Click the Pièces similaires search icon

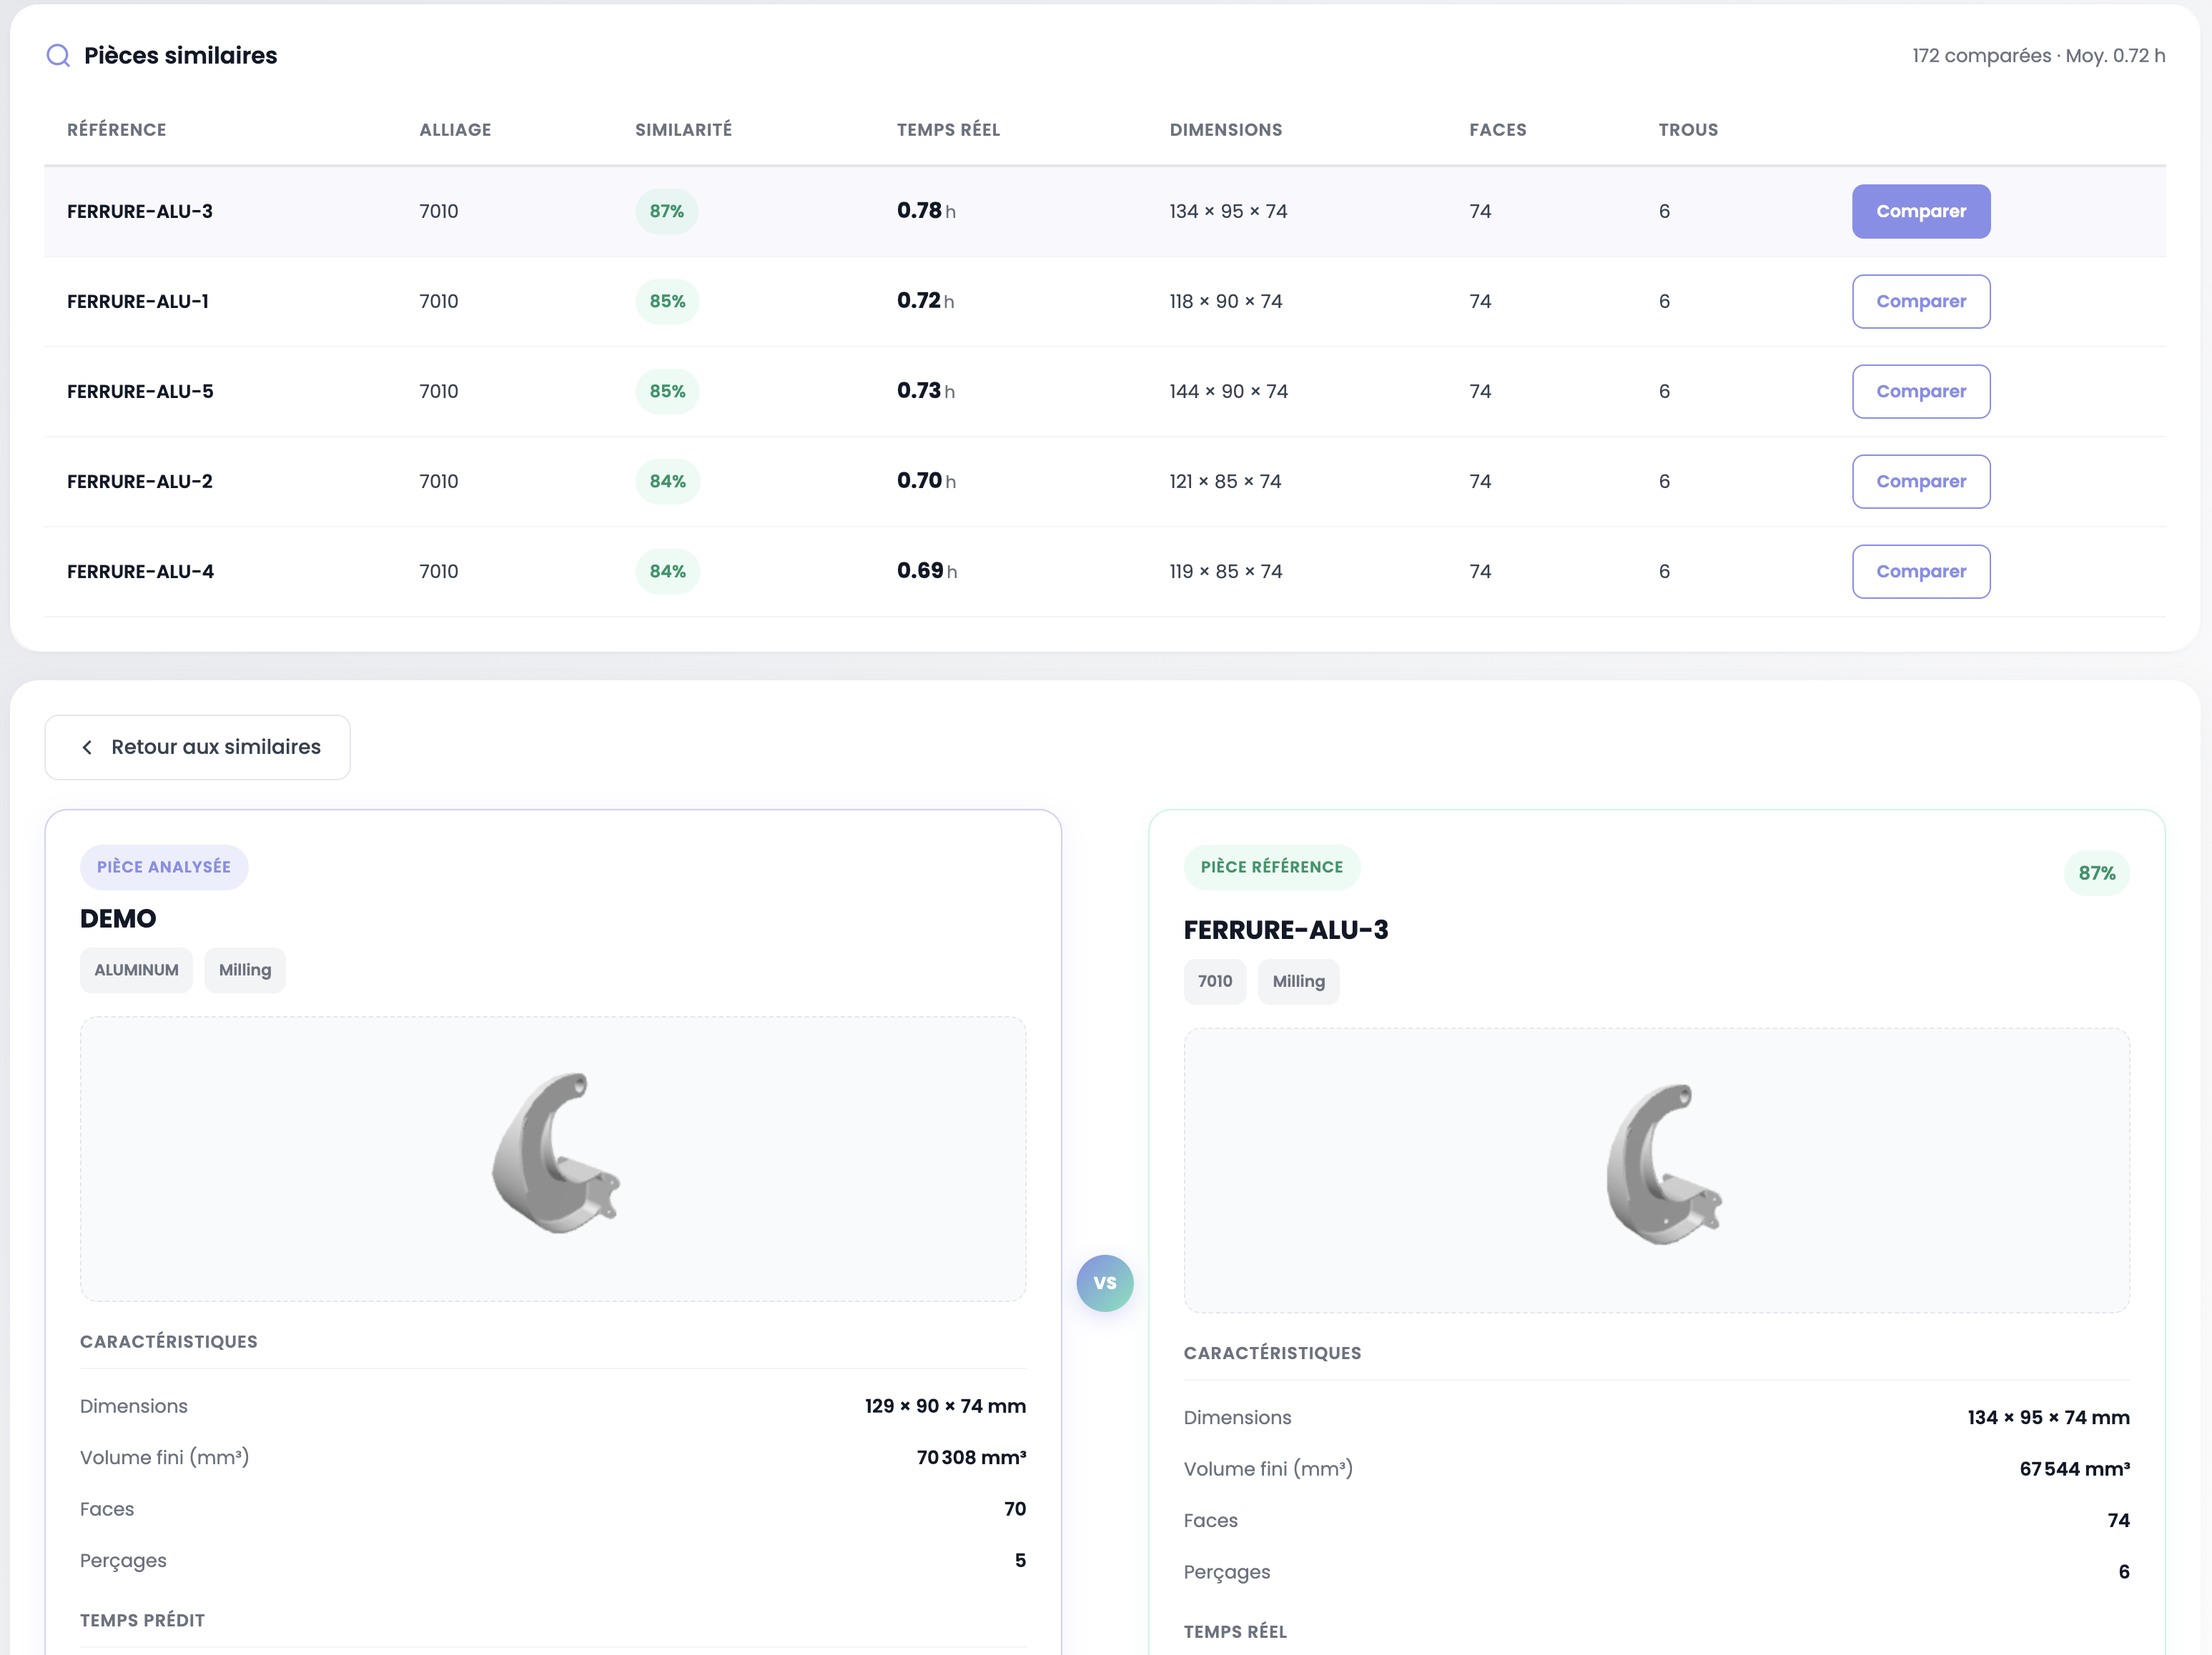point(58,55)
